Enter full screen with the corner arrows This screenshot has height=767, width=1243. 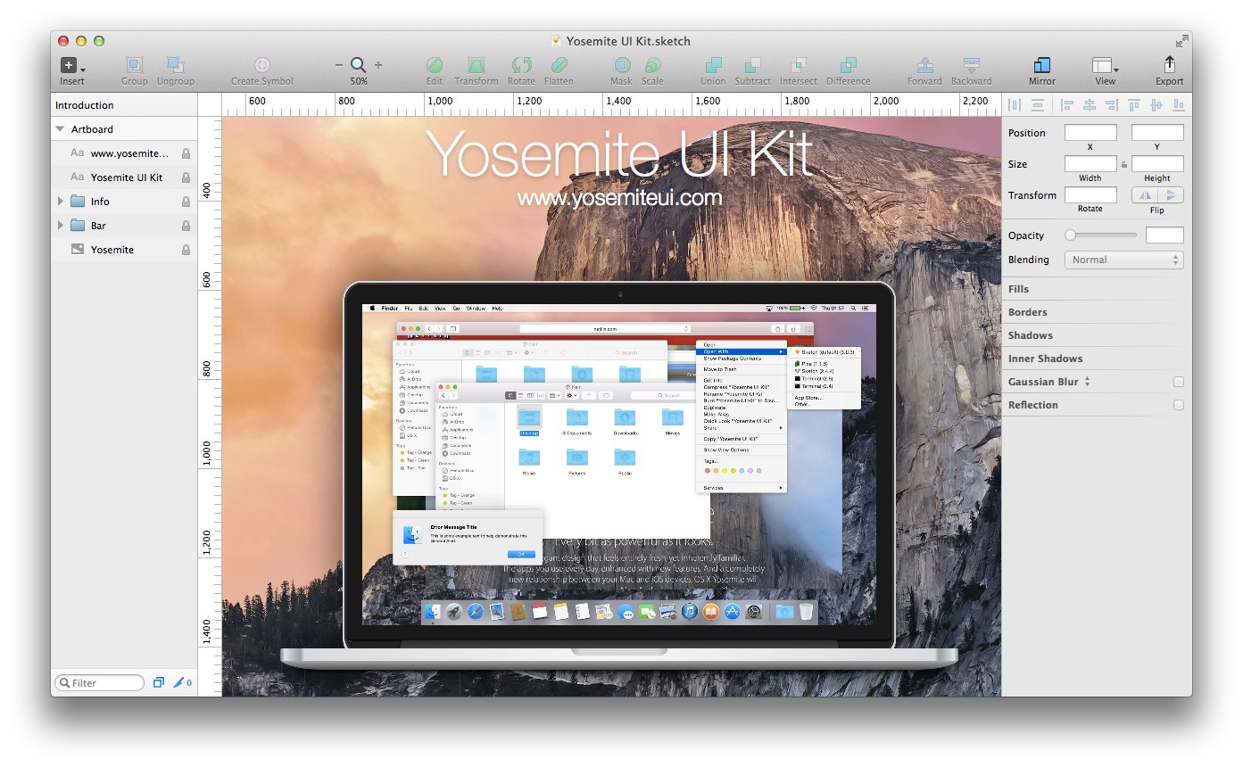tap(1181, 41)
